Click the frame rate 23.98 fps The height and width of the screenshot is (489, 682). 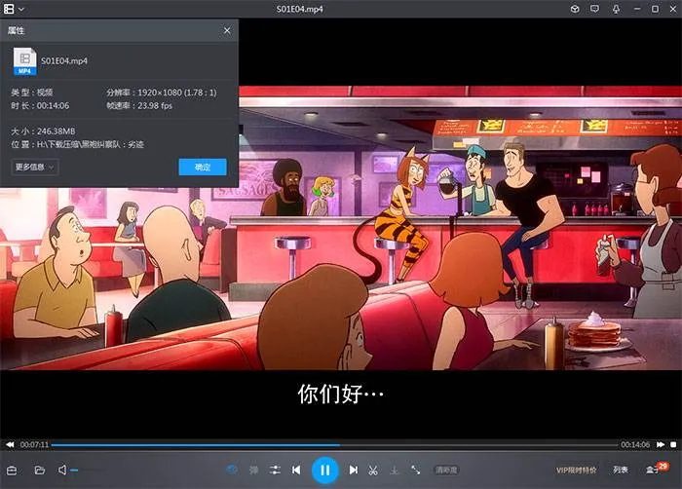(155, 106)
